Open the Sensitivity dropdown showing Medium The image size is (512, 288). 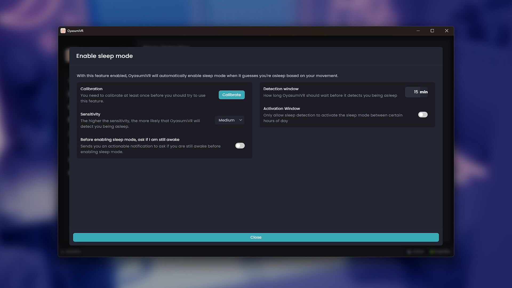pos(230,120)
